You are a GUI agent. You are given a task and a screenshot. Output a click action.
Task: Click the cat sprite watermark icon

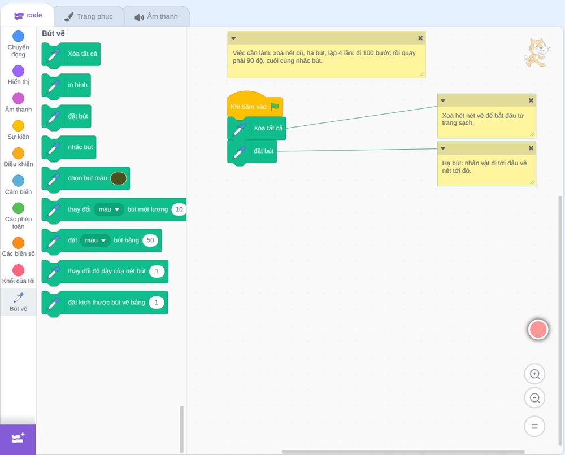tap(537, 53)
